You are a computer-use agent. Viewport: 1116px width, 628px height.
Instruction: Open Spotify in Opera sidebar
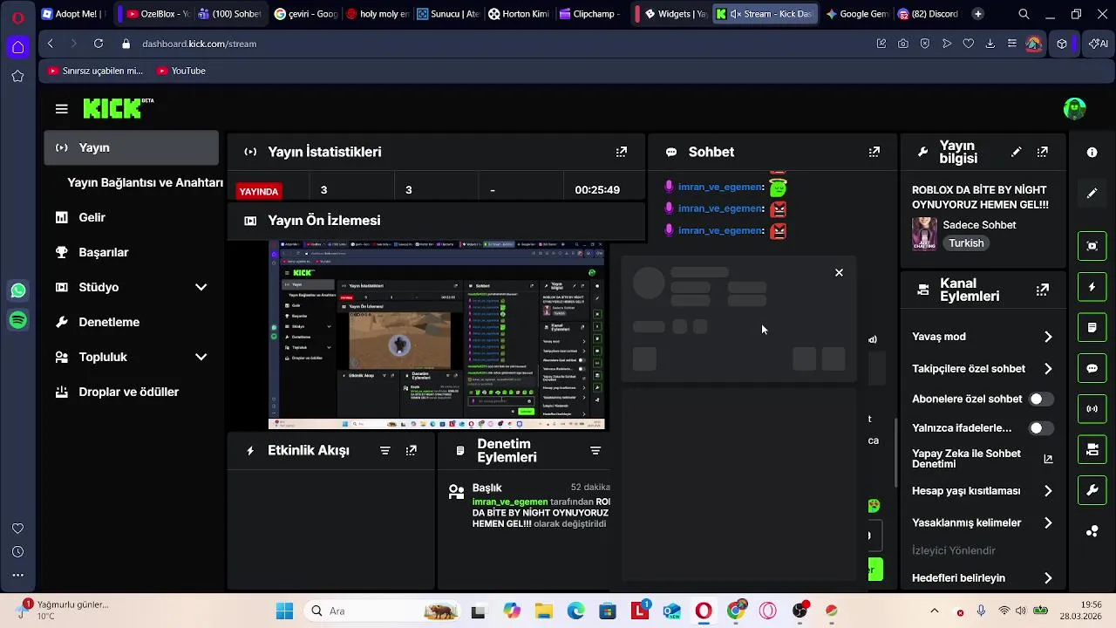coord(17,320)
